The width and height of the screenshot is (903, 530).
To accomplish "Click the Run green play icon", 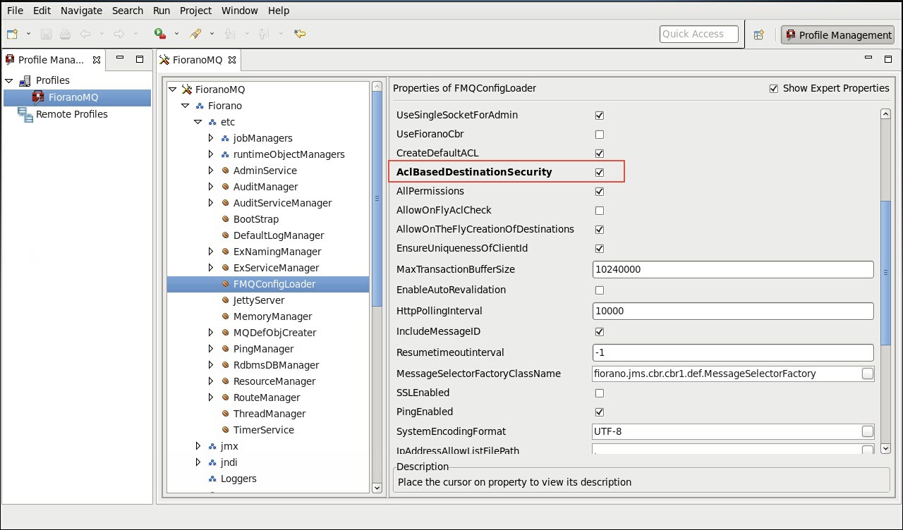I will coord(160,34).
